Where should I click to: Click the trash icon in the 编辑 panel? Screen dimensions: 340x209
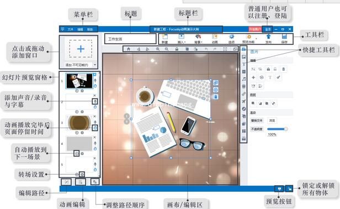click(283, 69)
